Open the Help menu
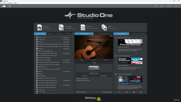The width and height of the screenshot is (181, 102). pos(15,3)
